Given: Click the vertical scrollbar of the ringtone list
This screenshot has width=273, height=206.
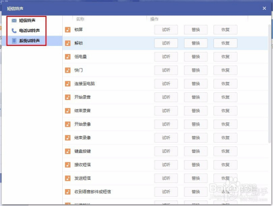Looking at the screenshot, I should (269, 84).
